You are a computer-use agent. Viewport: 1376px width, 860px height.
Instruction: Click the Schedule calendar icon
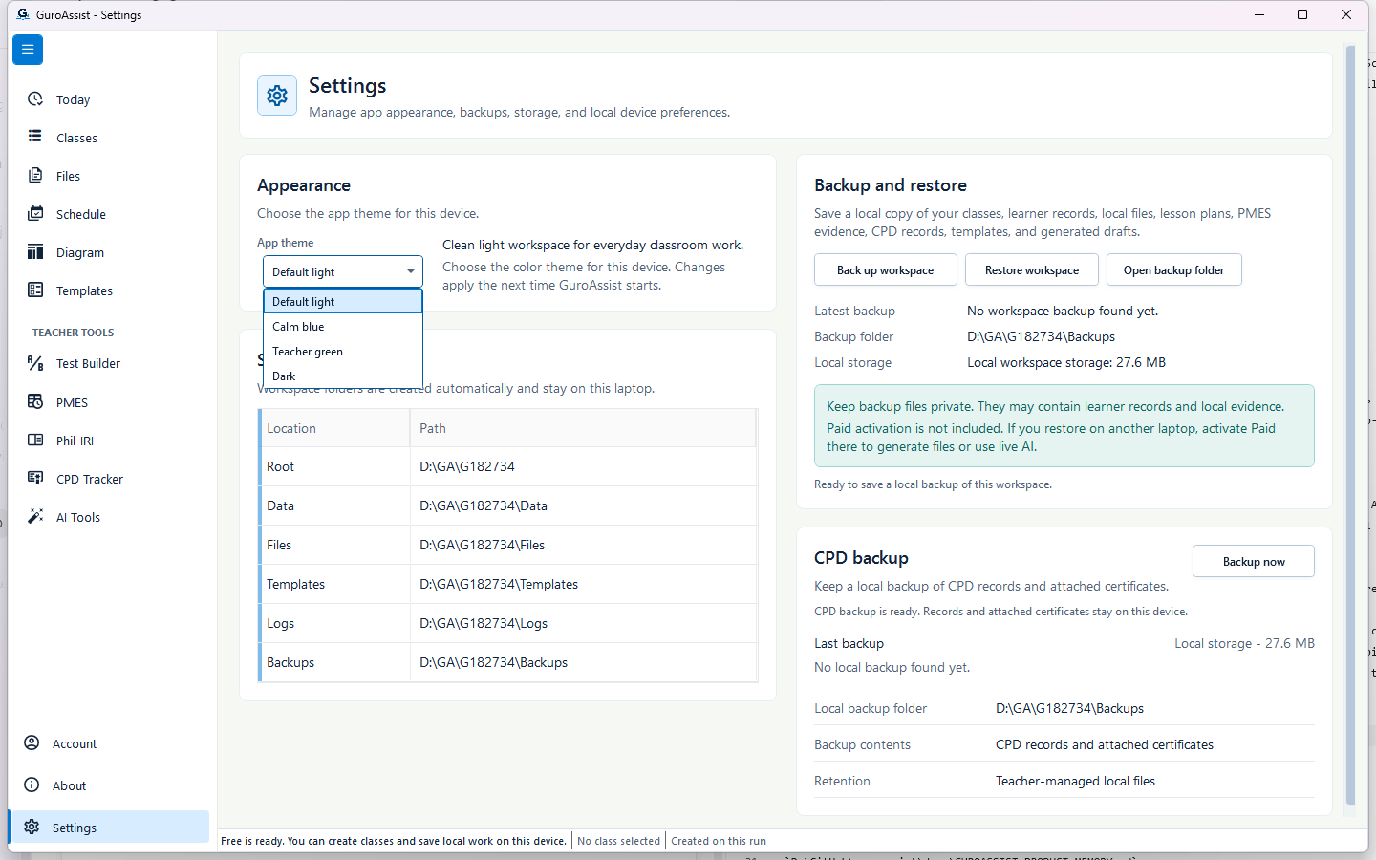tap(35, 213)
